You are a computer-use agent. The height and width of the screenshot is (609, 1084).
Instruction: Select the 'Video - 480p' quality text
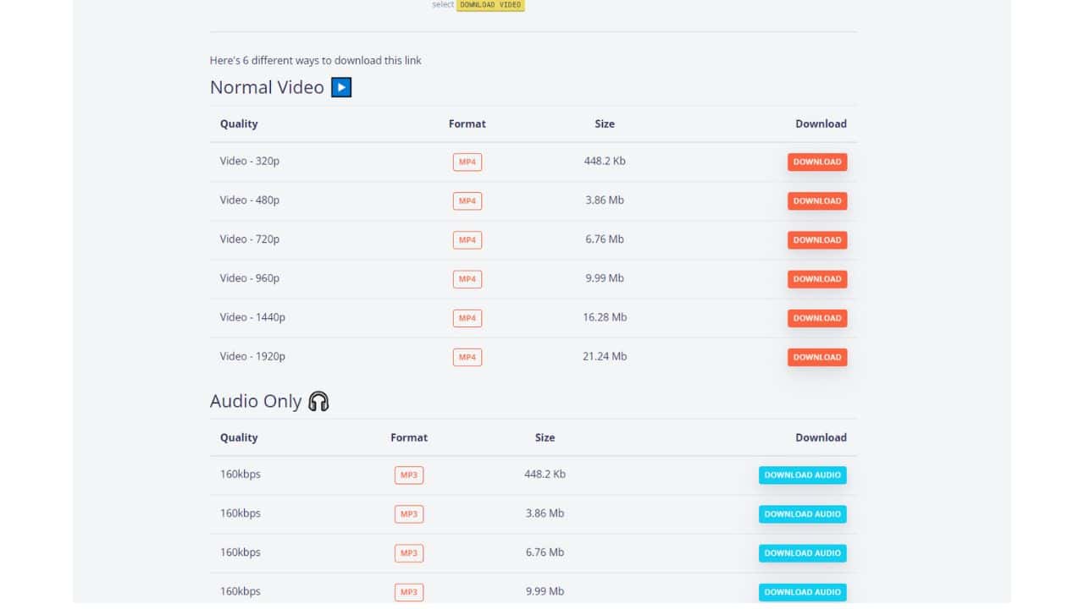pos(250,200)
